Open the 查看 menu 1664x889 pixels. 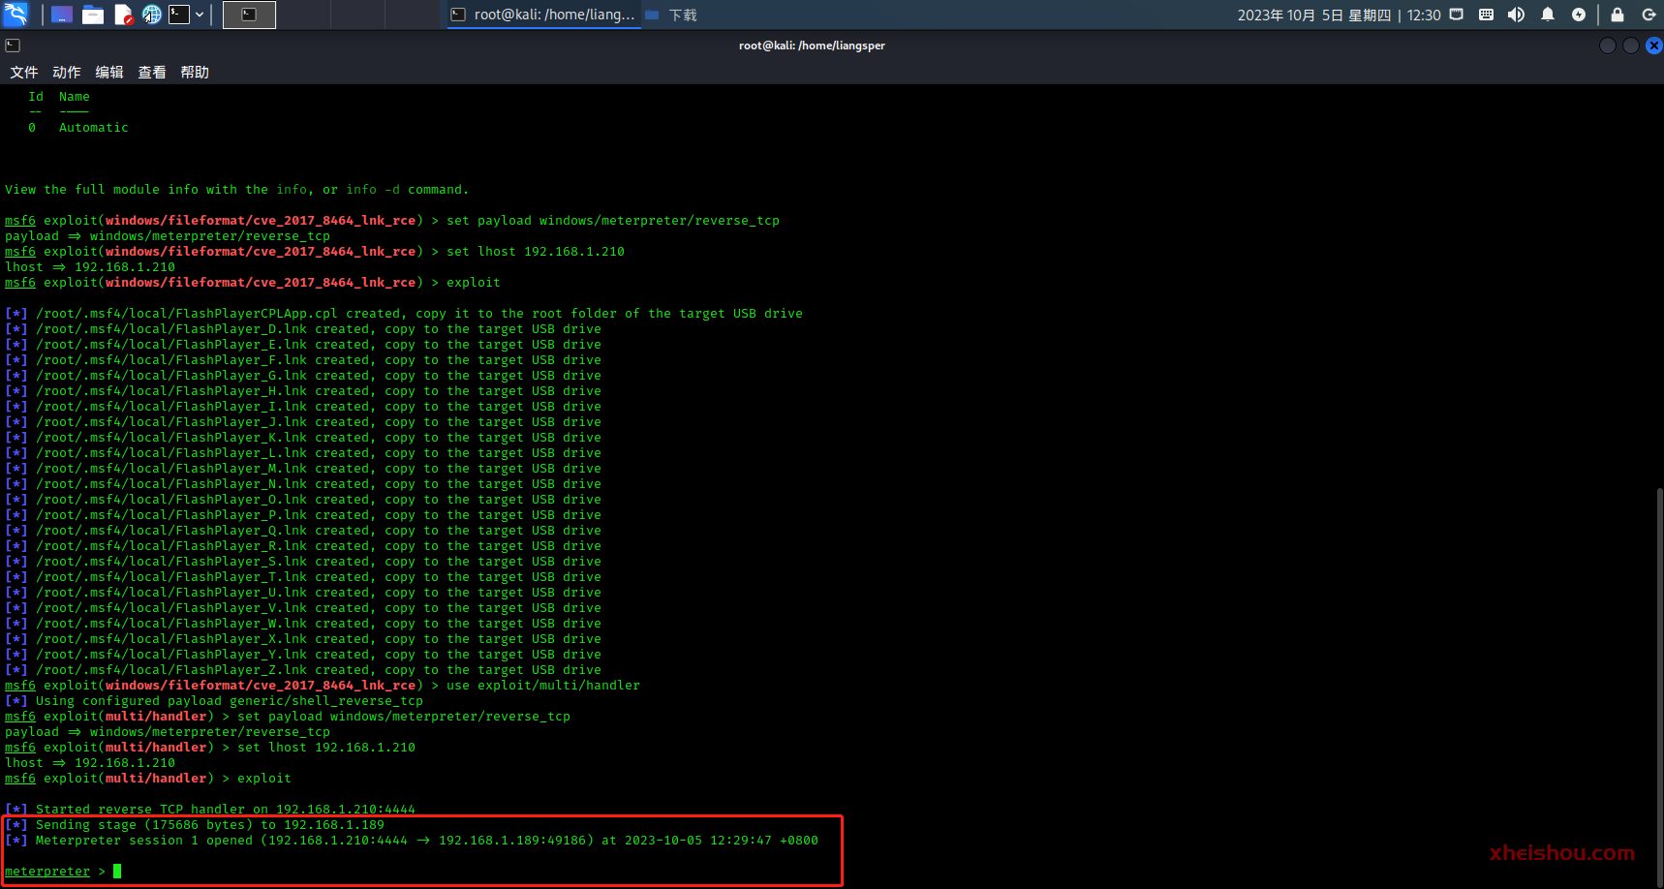pyautogui.click(x=152, y=73)
